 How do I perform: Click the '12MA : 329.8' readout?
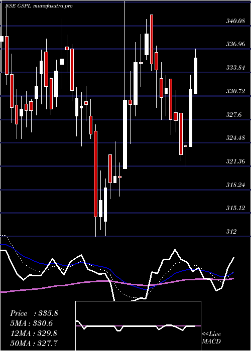(34, 333)
